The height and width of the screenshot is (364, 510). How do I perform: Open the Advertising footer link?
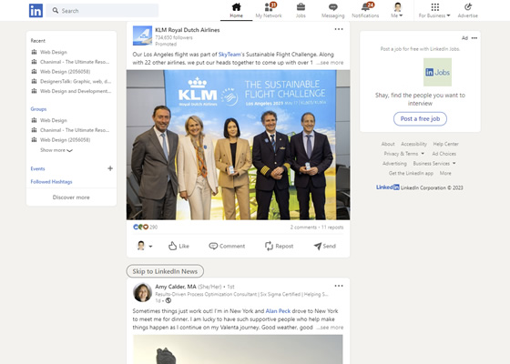[x=394, y=164]
